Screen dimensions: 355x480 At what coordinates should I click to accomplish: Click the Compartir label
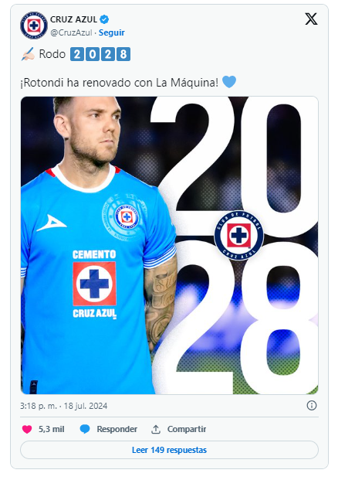[187, 429]
